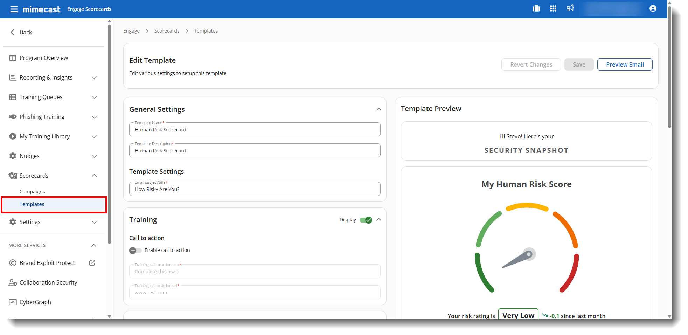
Task: Click the Program Overview sidebar icon
Action: [x=13, y=58]
